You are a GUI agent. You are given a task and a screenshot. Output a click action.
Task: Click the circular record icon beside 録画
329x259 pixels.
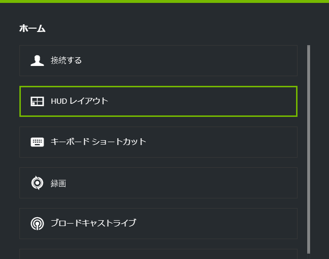point(37,183)
